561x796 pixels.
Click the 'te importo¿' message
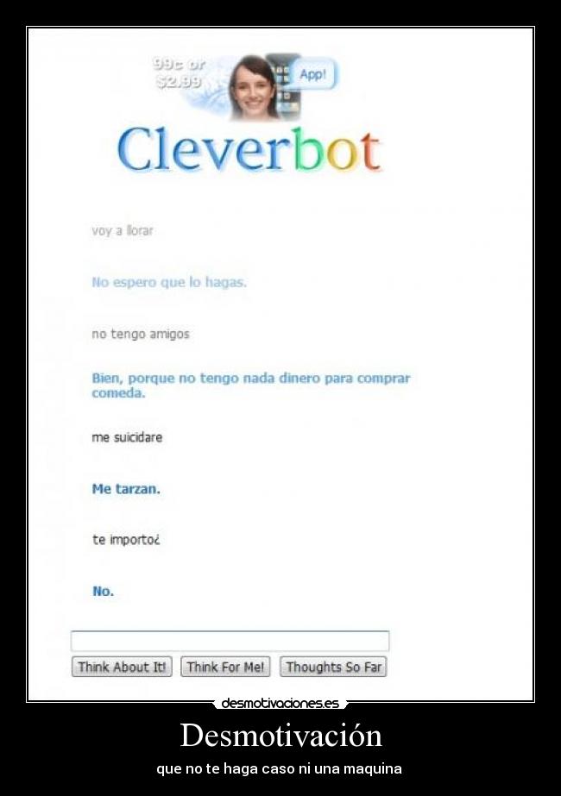tap(126, 540)
